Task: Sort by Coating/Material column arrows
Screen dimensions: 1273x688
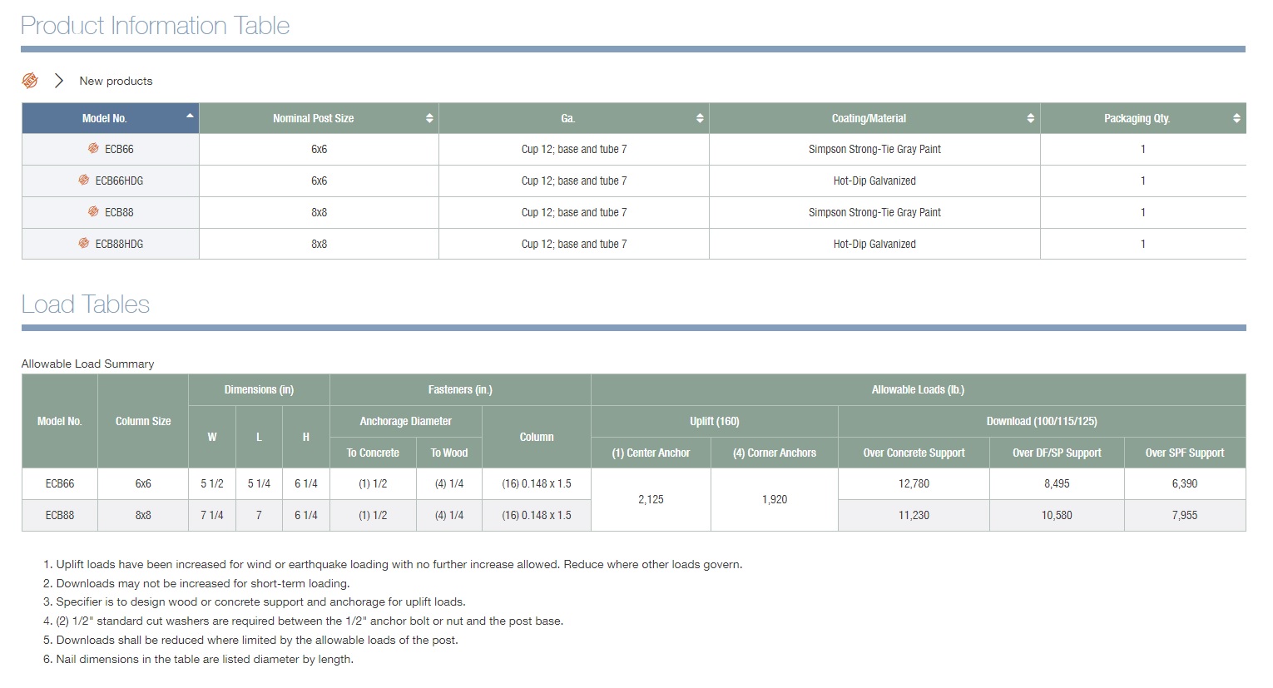Action: click(1031, 119)
